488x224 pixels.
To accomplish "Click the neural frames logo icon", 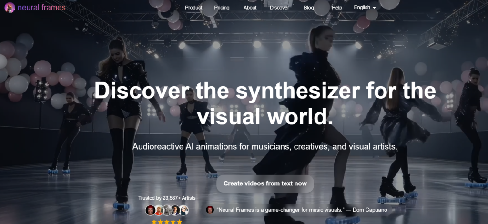I will pos(9,8).
